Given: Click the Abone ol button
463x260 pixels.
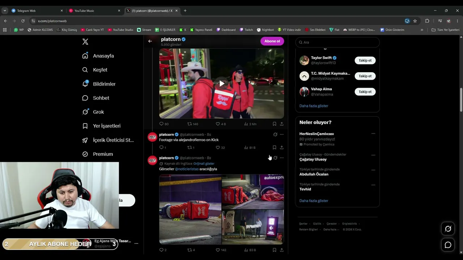Looking at the screenshot, I should pyautogui.click(x=272, y=41).
